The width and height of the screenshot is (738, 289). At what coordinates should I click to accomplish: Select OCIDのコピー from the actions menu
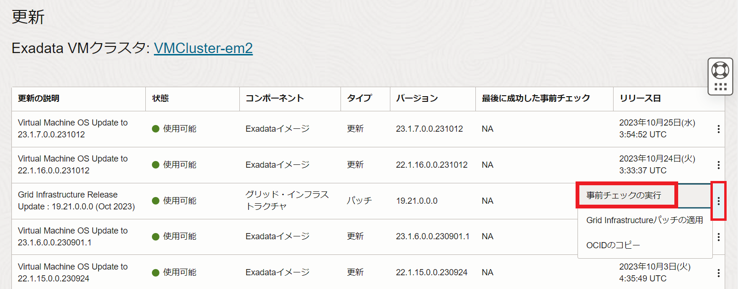tap(613, 245)
